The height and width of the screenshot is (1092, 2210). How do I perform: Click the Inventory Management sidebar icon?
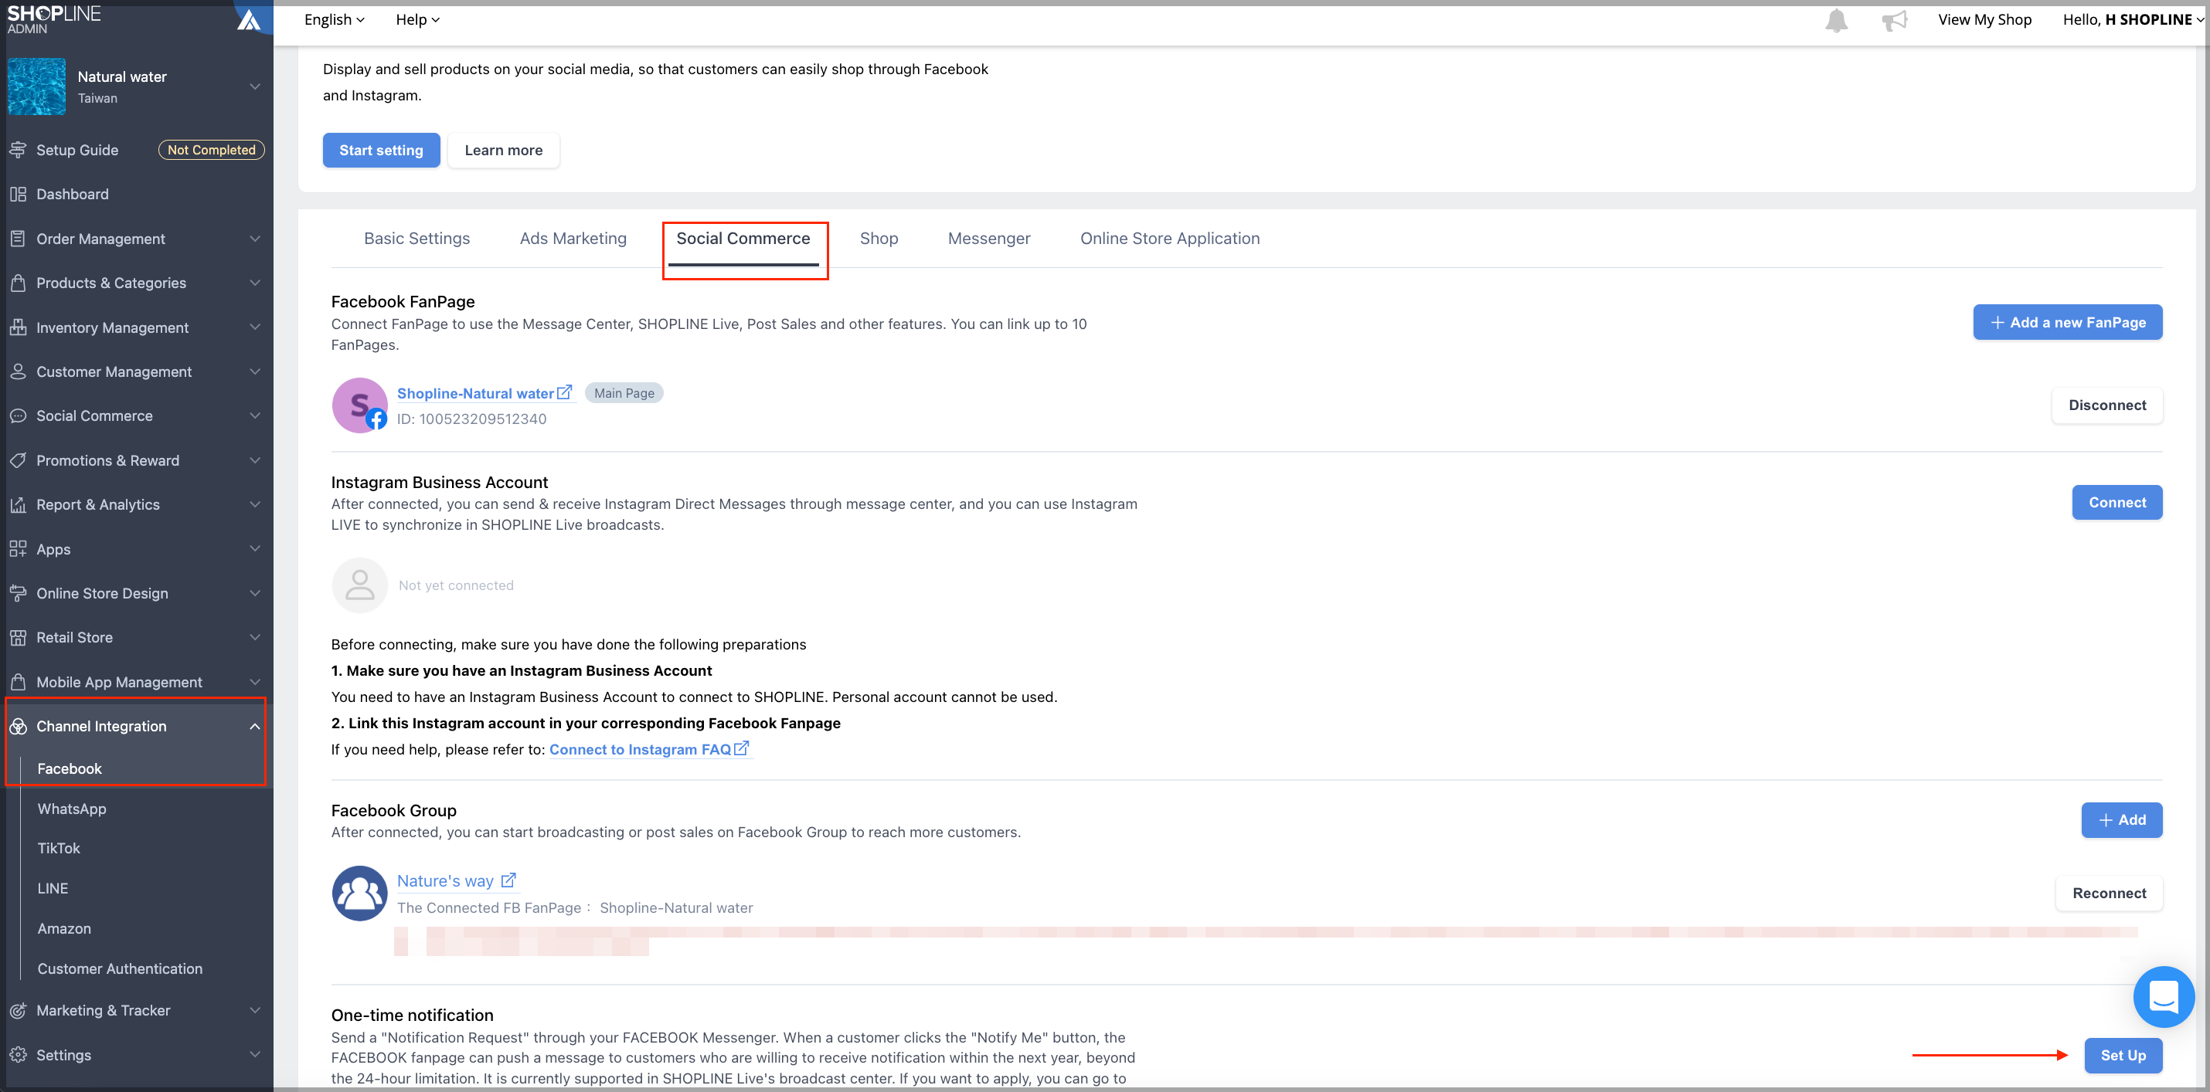18,327
